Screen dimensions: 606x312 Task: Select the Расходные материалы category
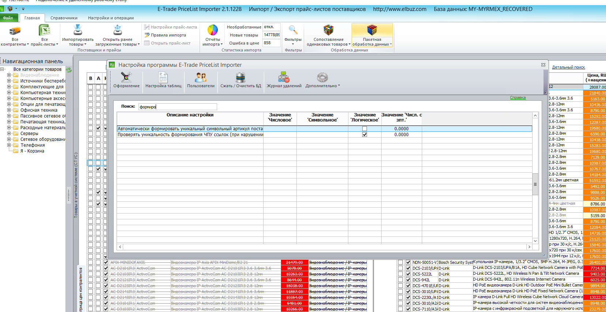pyautogui.click(x=43, y=128)
